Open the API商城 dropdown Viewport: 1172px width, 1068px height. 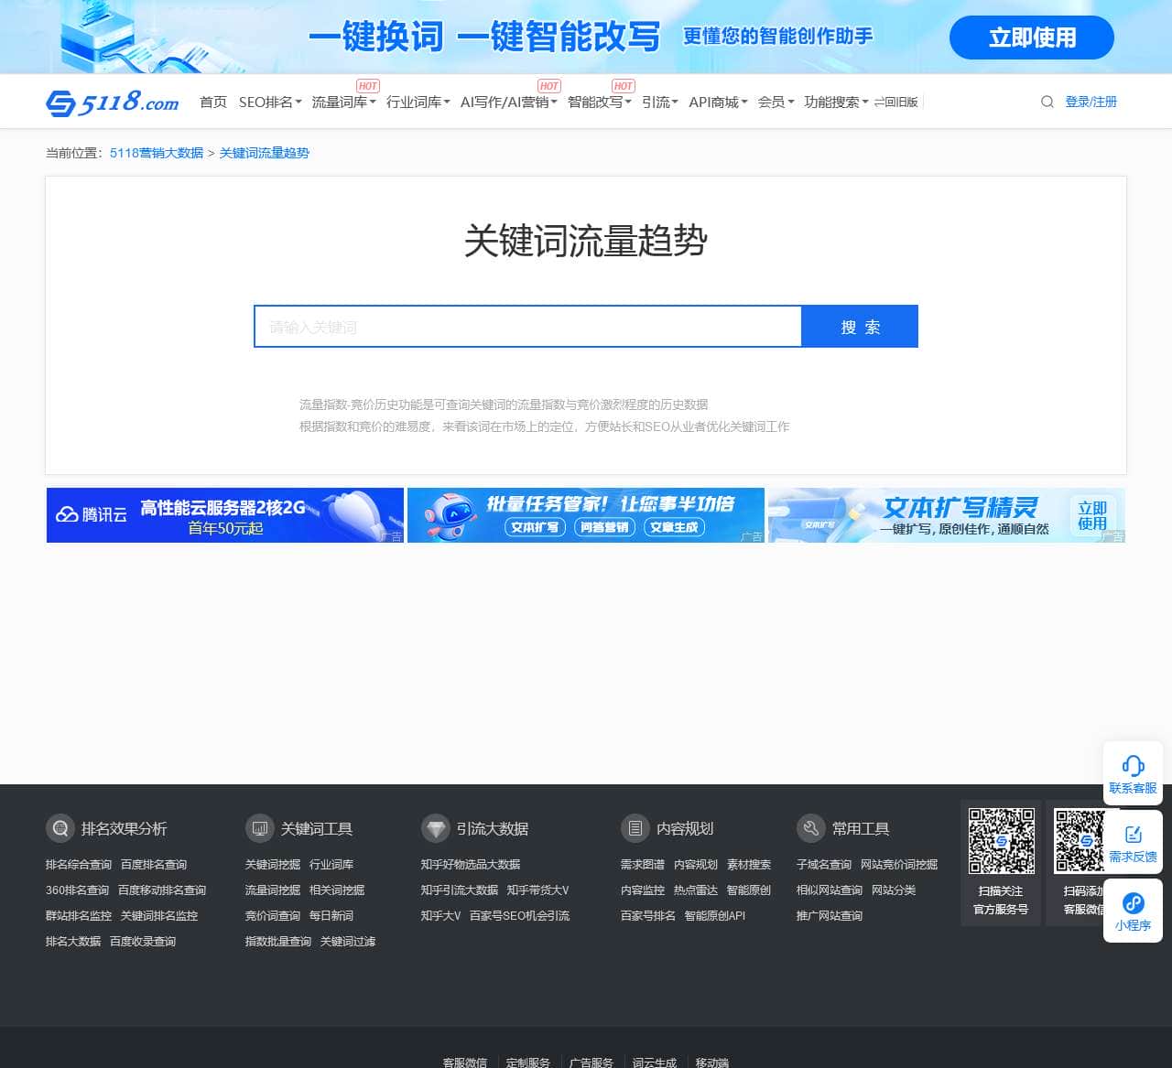tap(719, 102)
